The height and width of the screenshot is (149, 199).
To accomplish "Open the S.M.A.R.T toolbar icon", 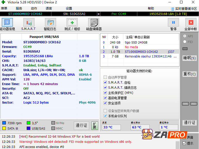I will click(28, 23).
